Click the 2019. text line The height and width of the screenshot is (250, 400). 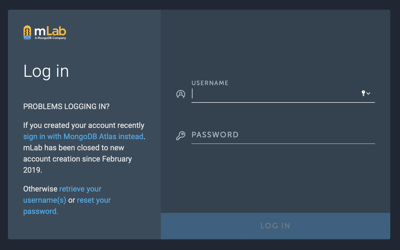click(33, 170)
